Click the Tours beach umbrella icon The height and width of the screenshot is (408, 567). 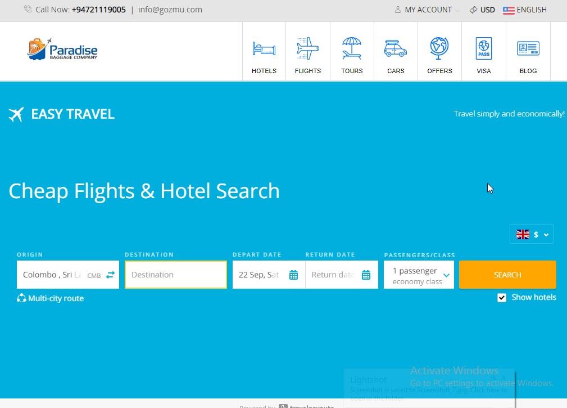point(351,48)
